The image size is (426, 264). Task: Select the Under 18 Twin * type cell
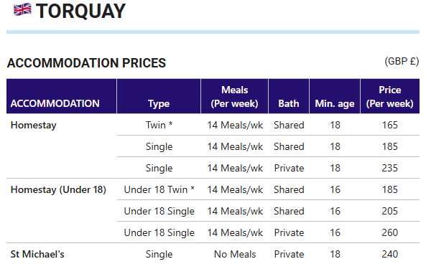[159, 189]
